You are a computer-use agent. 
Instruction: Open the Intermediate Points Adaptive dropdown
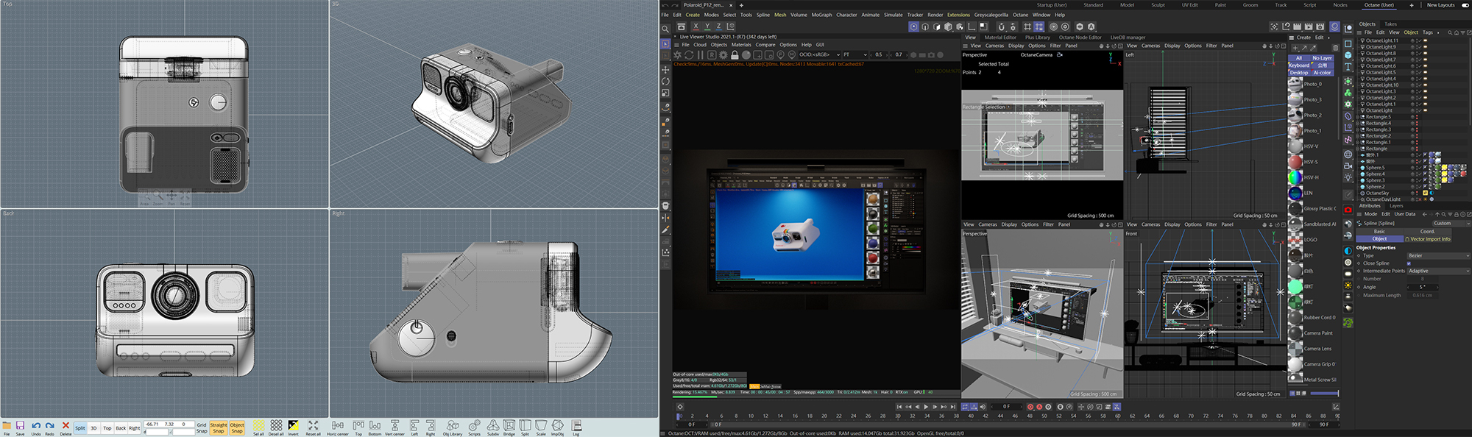click(1438, 271)
